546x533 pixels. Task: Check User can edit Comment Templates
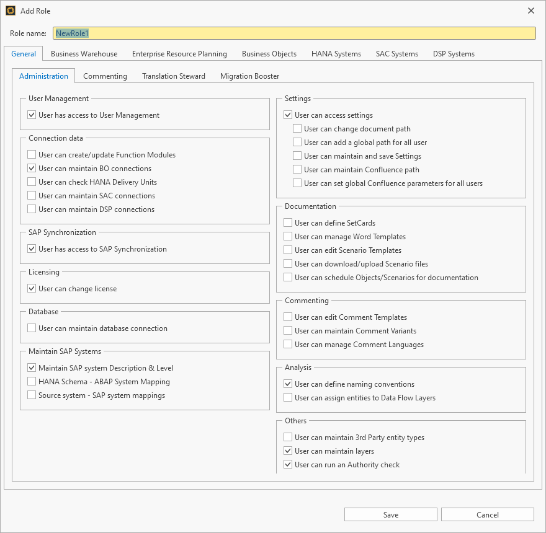click(x=288, y=317)
